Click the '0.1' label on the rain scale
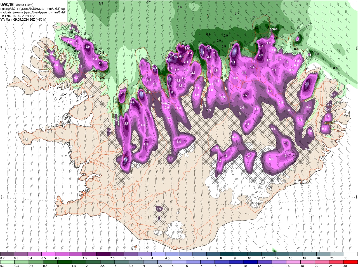 click(2, 266)
